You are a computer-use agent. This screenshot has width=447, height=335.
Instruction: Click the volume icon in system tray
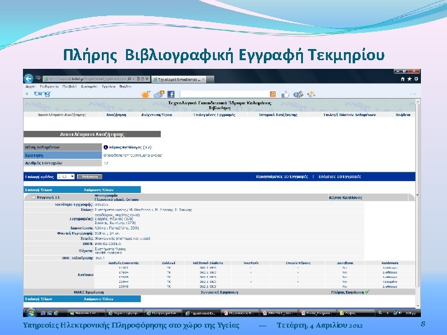coord(400,313)
